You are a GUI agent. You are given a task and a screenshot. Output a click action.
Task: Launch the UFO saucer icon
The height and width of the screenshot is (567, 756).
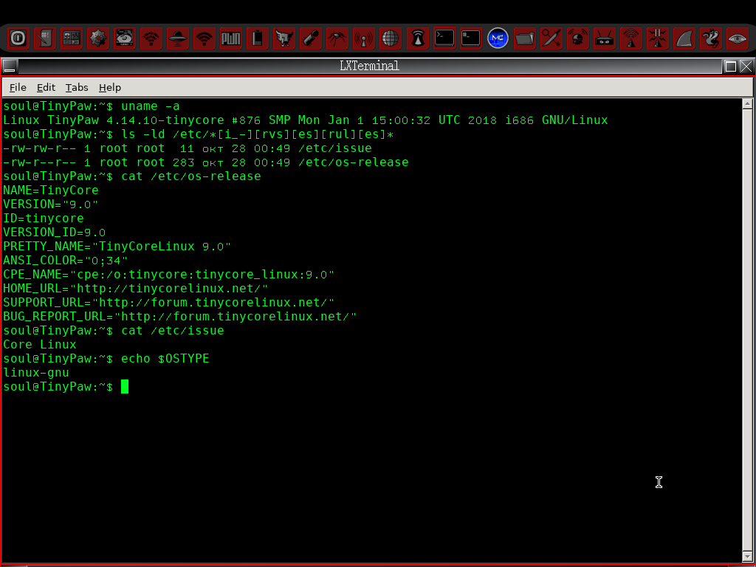pyautogui.click(x=178, y=38)
